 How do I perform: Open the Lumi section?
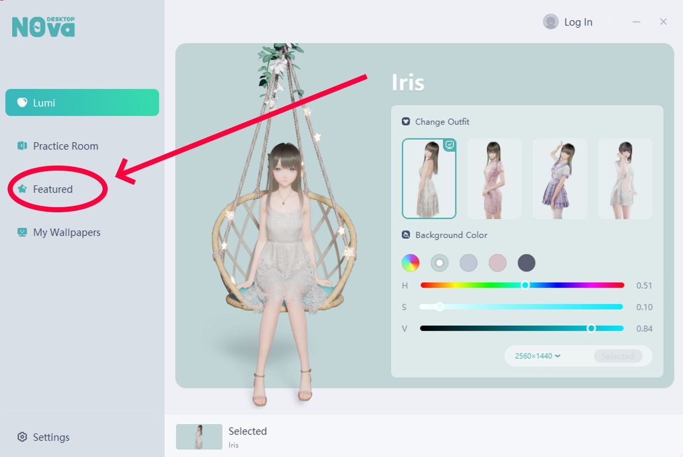coord(82,103)
